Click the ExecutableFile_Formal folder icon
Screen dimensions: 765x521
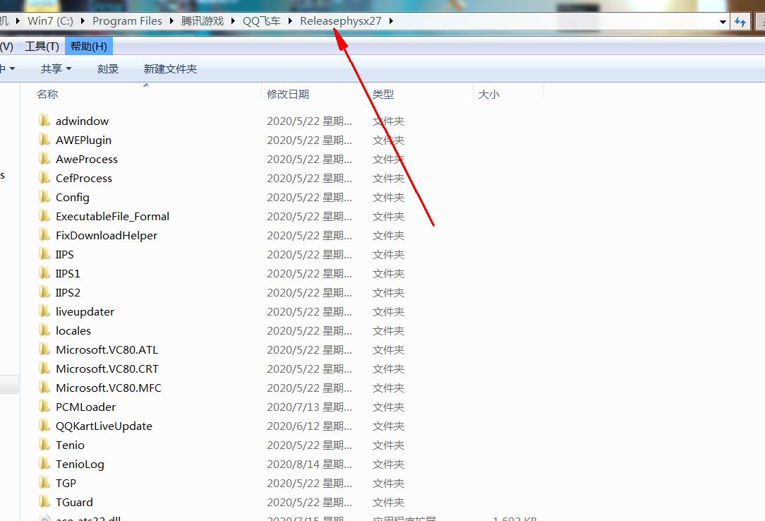click(44, 215)
